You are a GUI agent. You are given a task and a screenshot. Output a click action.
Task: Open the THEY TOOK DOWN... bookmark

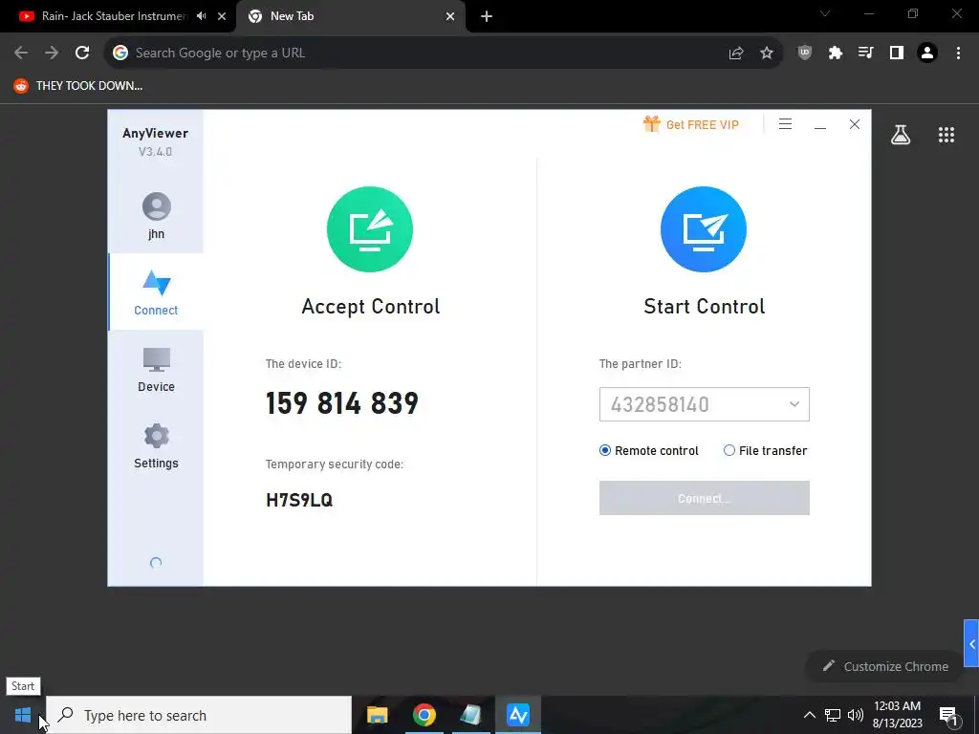point(78,85)
